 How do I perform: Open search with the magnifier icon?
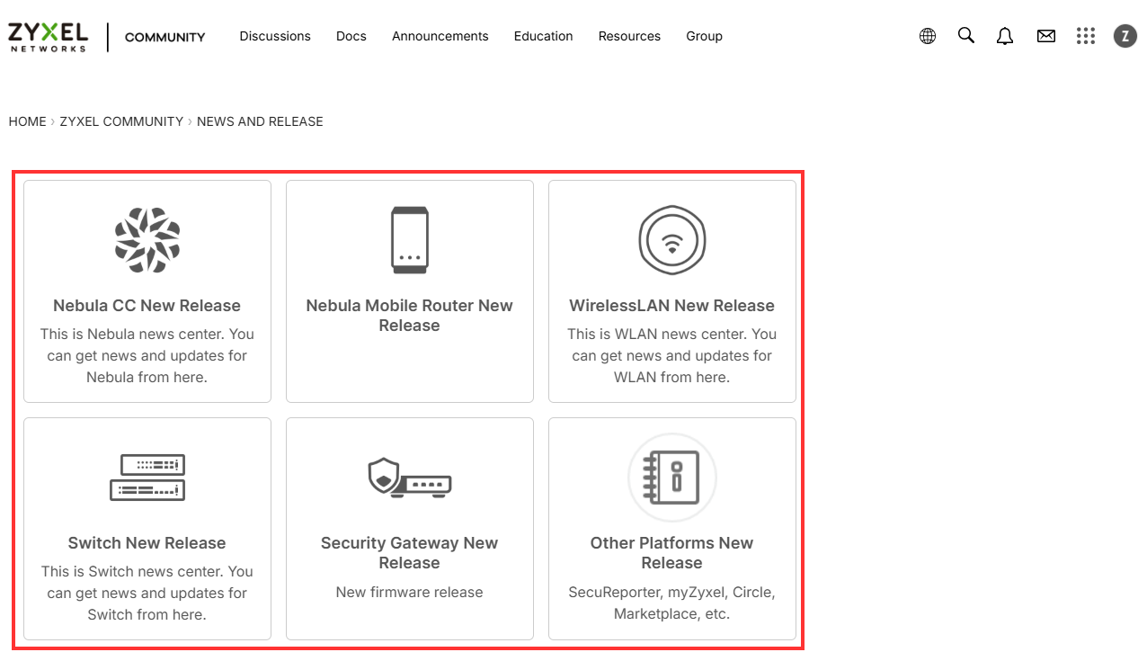click(966, 36)
